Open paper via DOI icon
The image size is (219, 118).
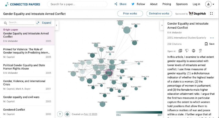(x=194, y=51)
